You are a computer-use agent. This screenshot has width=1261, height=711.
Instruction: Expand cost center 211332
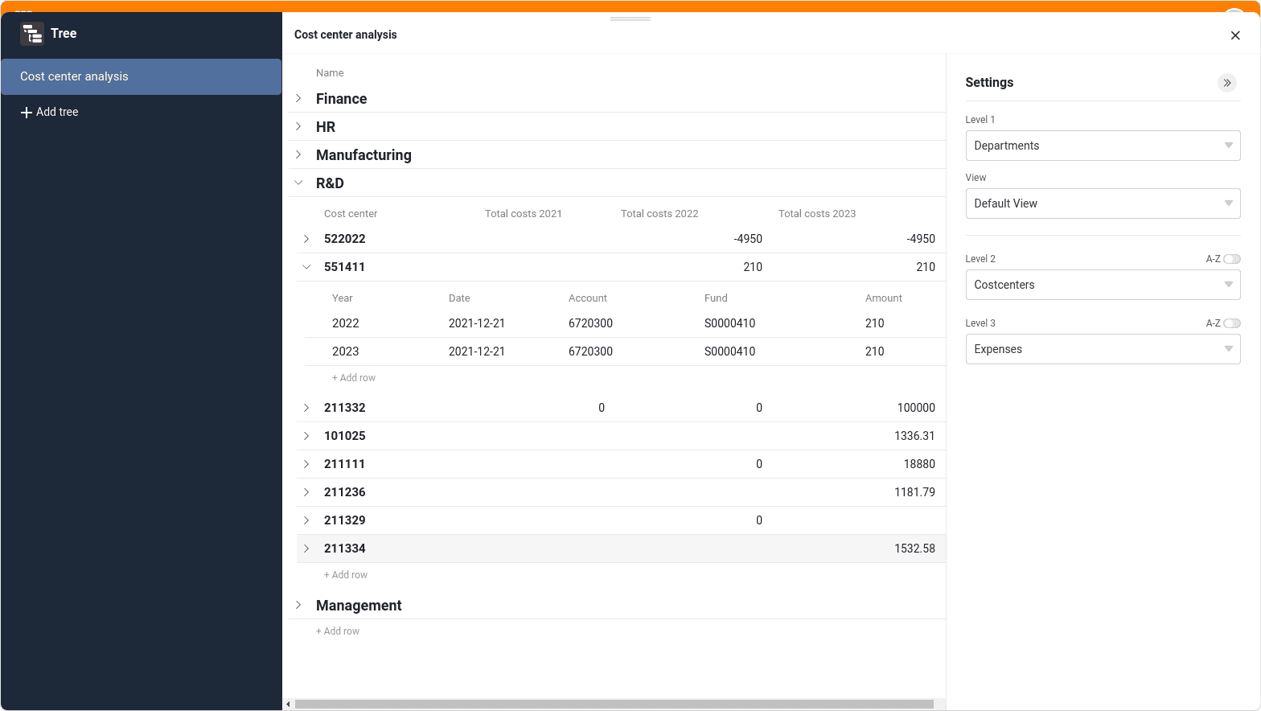tap(306, 408)
